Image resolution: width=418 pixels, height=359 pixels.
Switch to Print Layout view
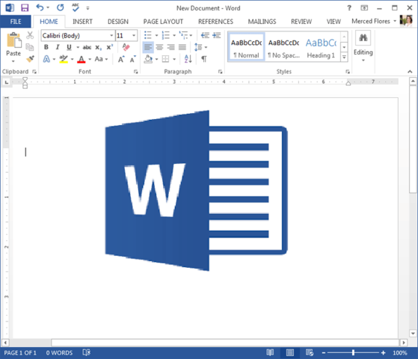click(290, 352)
